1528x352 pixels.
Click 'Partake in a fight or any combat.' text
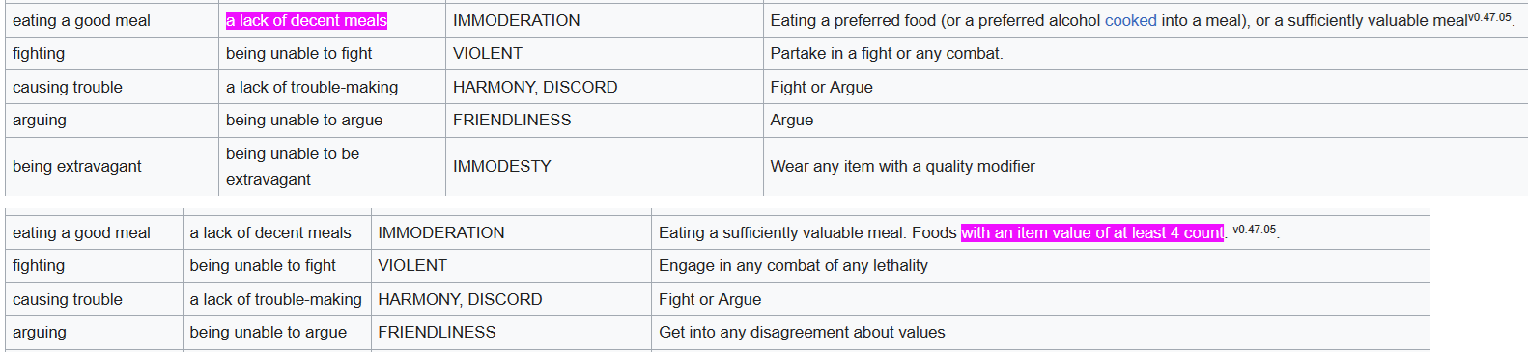coord(887,53)
